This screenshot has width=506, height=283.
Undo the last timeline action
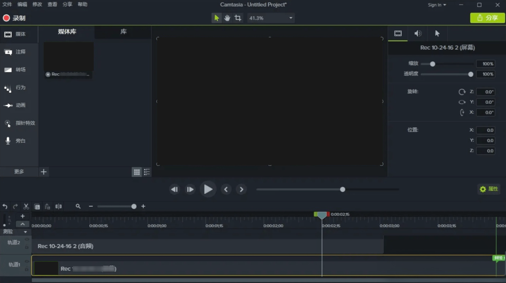[x=5, y=206]
